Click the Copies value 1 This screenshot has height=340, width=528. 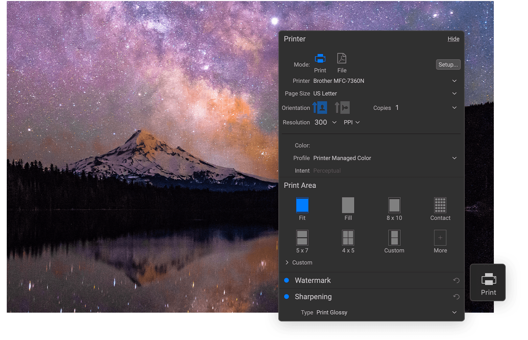point(397,108)
